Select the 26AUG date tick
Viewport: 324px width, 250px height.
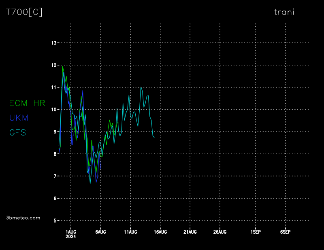[220, 232]
